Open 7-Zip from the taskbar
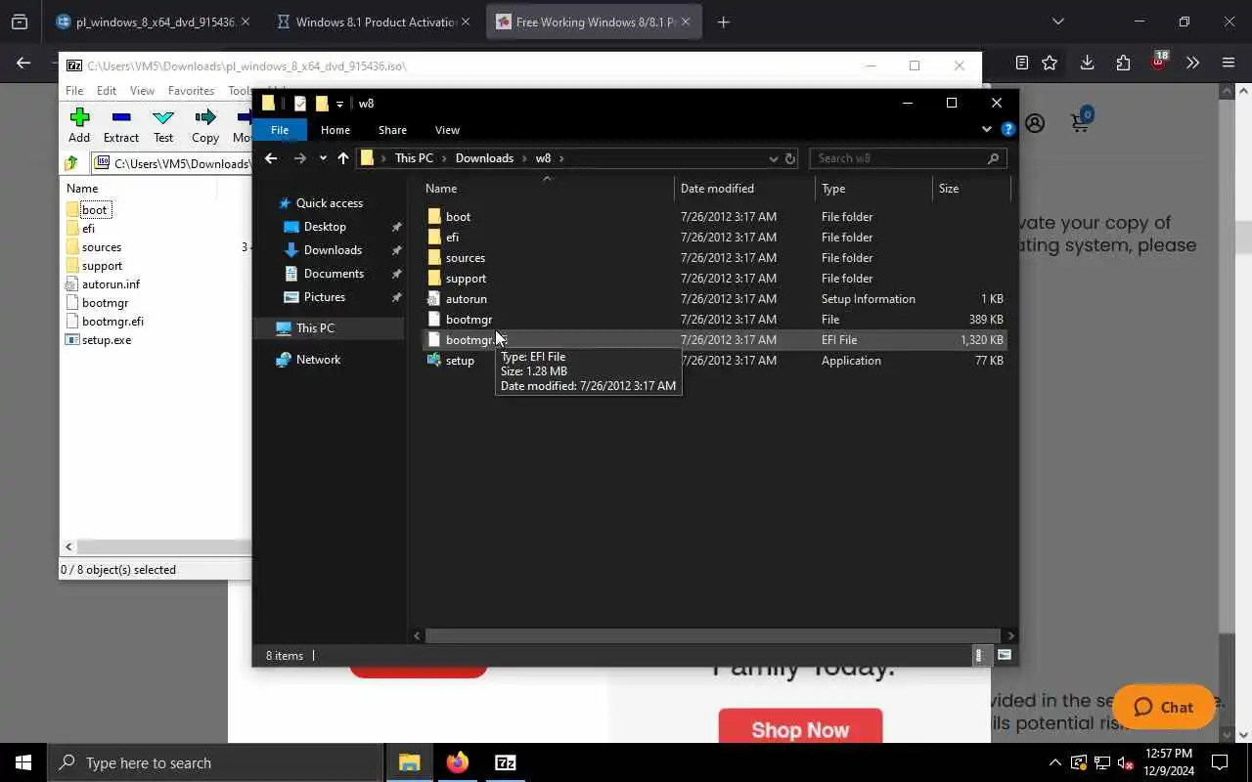Screen dimensions: 1252x782 point(506,762)
